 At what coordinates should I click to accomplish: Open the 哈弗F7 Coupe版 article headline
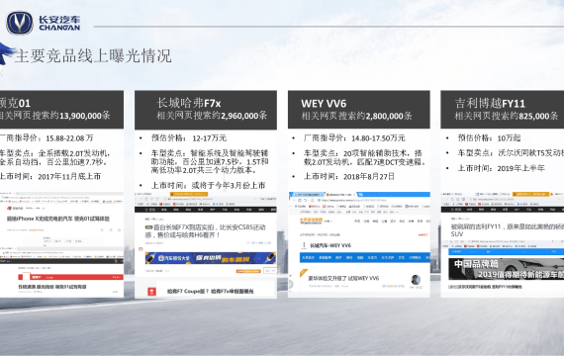tap(210, 292)
